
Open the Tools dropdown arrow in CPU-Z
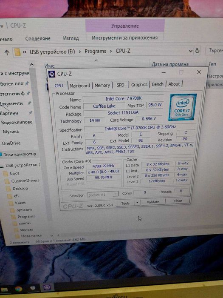137,203
